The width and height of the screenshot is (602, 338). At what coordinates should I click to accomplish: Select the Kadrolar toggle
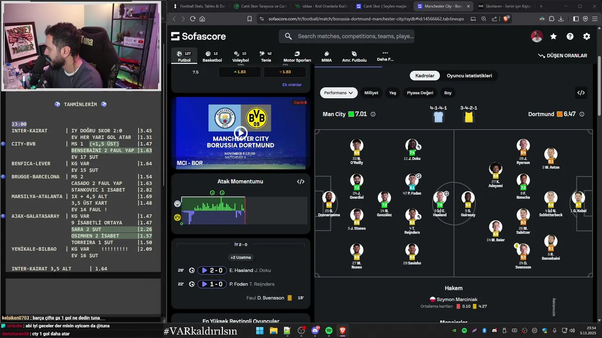(425, 76)
